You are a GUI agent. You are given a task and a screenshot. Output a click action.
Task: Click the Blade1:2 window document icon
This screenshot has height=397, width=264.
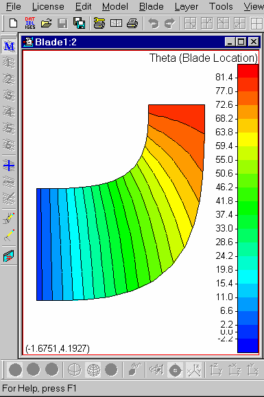click(x=28, y=42)
